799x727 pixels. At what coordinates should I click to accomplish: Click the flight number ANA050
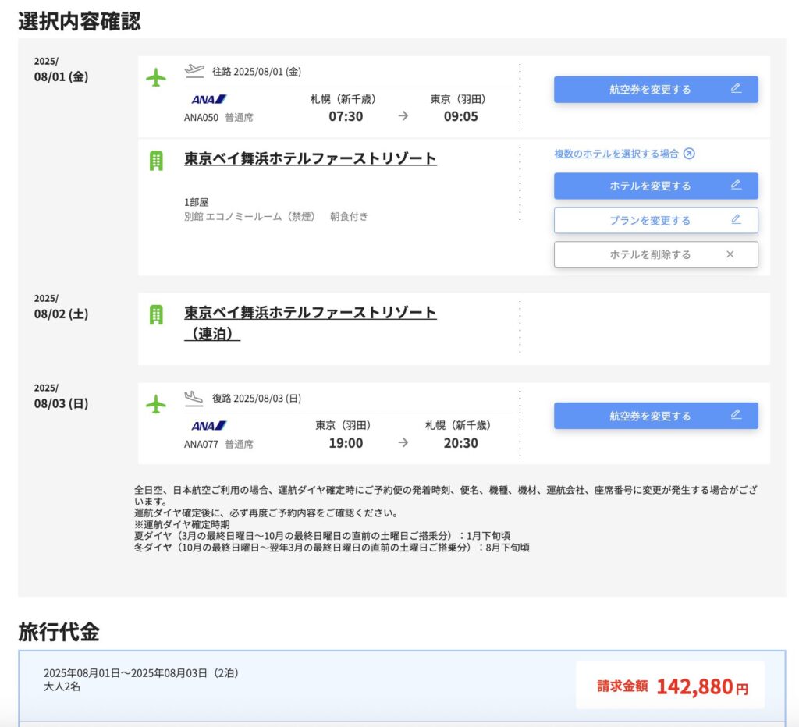(201, 118)
